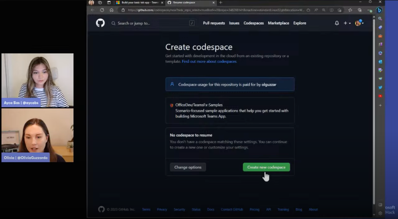Click the github.com address bar URL

(216, 10)
